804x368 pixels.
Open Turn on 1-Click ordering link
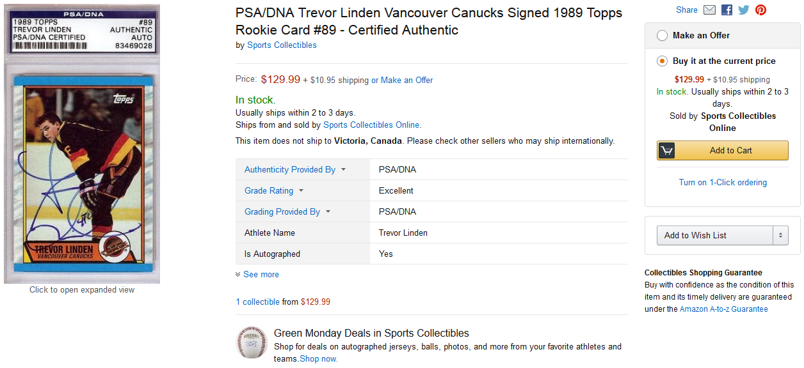point(722,183)
